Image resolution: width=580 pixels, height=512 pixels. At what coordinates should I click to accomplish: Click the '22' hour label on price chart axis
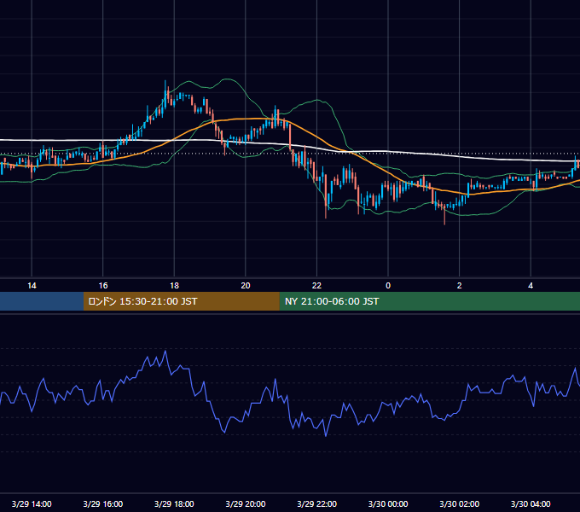click(316, 286)
